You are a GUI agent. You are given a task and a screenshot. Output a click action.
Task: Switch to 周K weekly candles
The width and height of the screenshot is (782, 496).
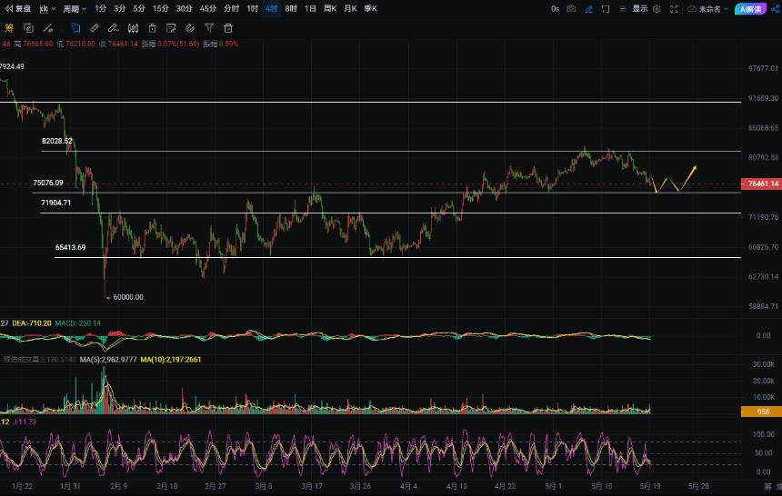pyautogui.click(x=330, y=8)
